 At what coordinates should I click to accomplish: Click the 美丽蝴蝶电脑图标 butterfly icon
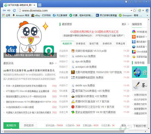click(x=73, y=77)
